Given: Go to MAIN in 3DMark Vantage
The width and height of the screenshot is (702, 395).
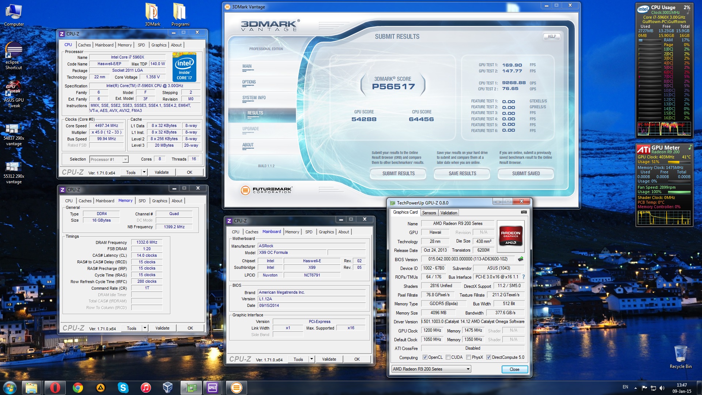Looking at the screenshot, I should pos(247,67).
